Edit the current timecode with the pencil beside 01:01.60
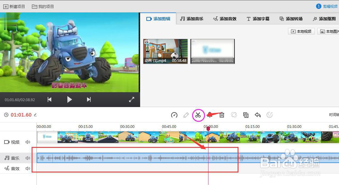The image size is (339, 185). [x=35, y=115]
